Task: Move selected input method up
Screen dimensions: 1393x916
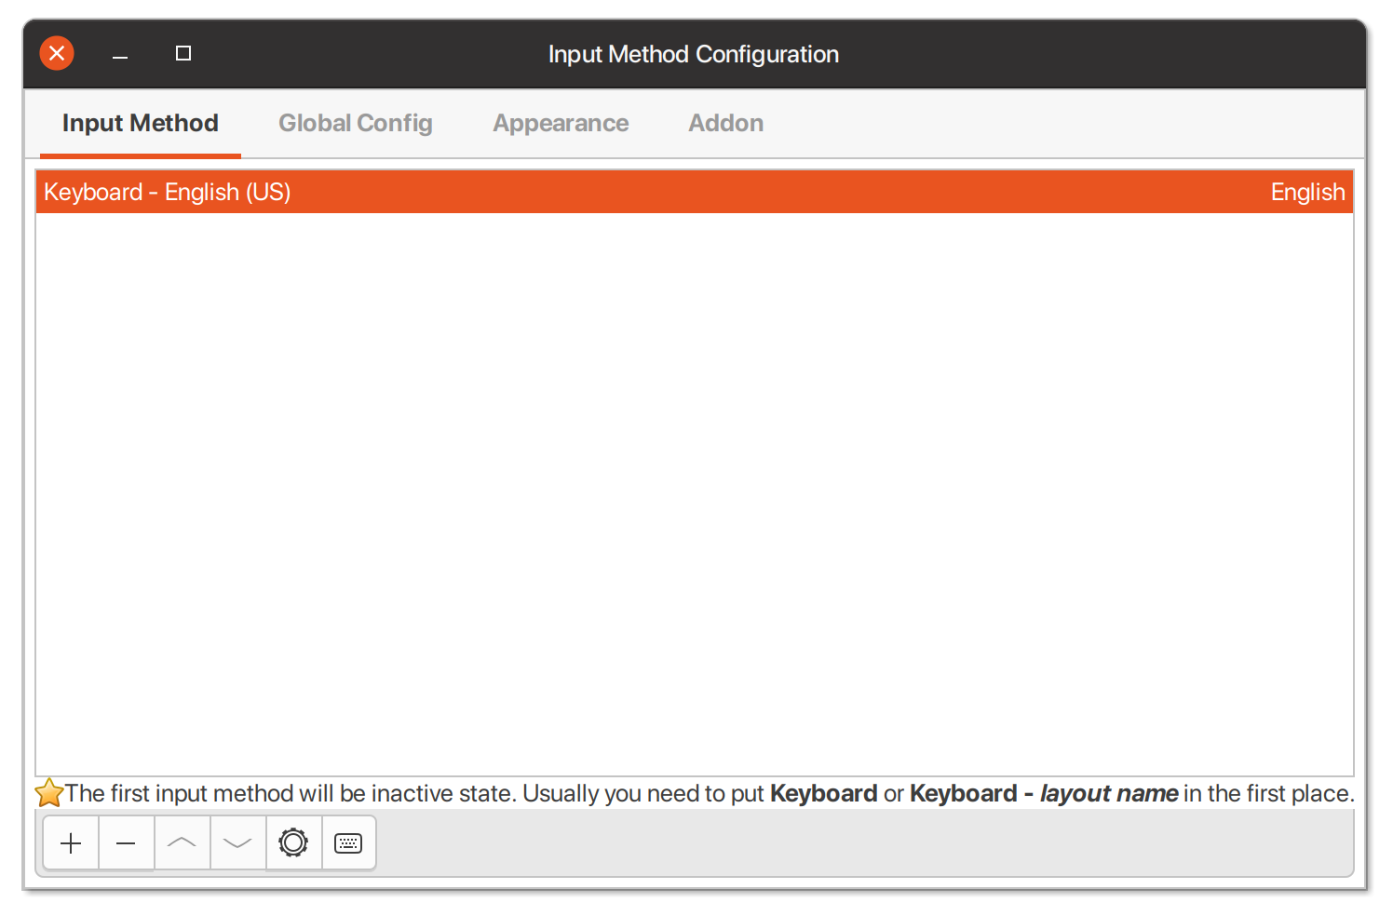Action: 183,843
